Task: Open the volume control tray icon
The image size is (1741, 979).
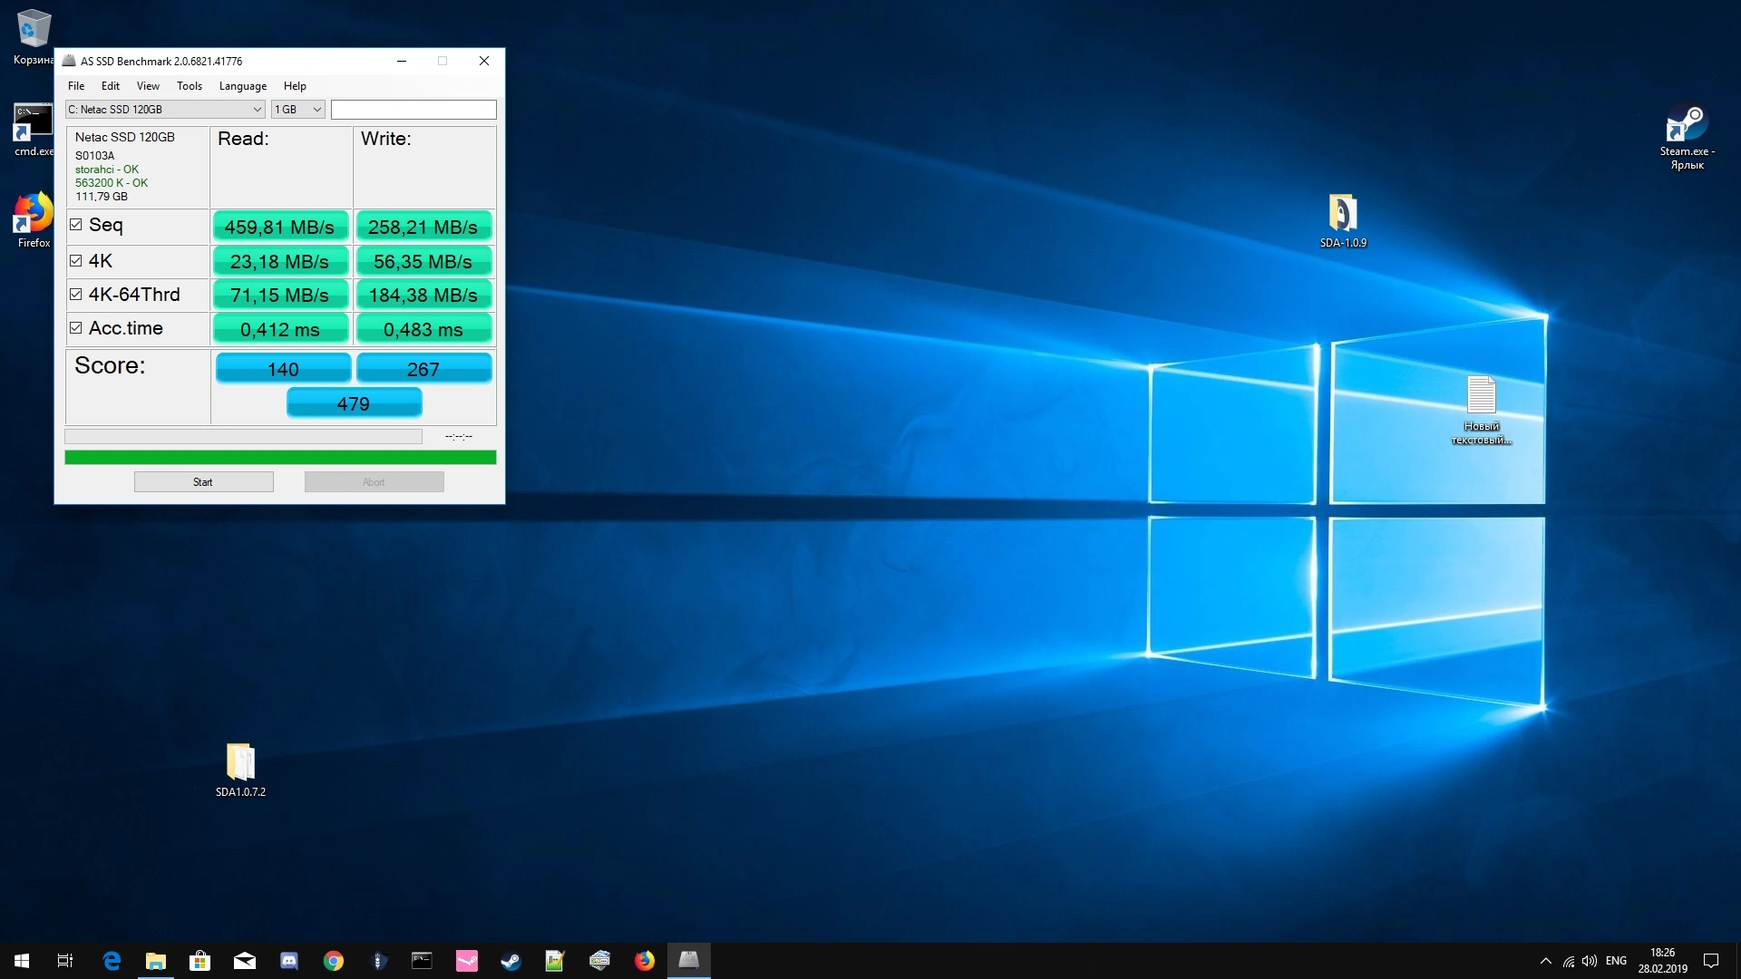Action: click(x=1590, y=961)
